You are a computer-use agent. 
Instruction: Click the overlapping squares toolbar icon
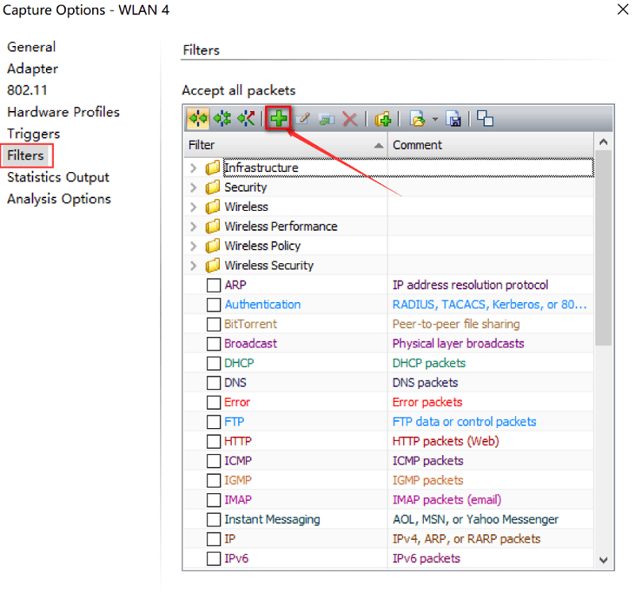(x=485, y=118)
